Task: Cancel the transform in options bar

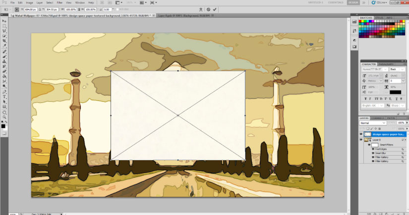Action: pyautogui.click(x=209, y=9)
